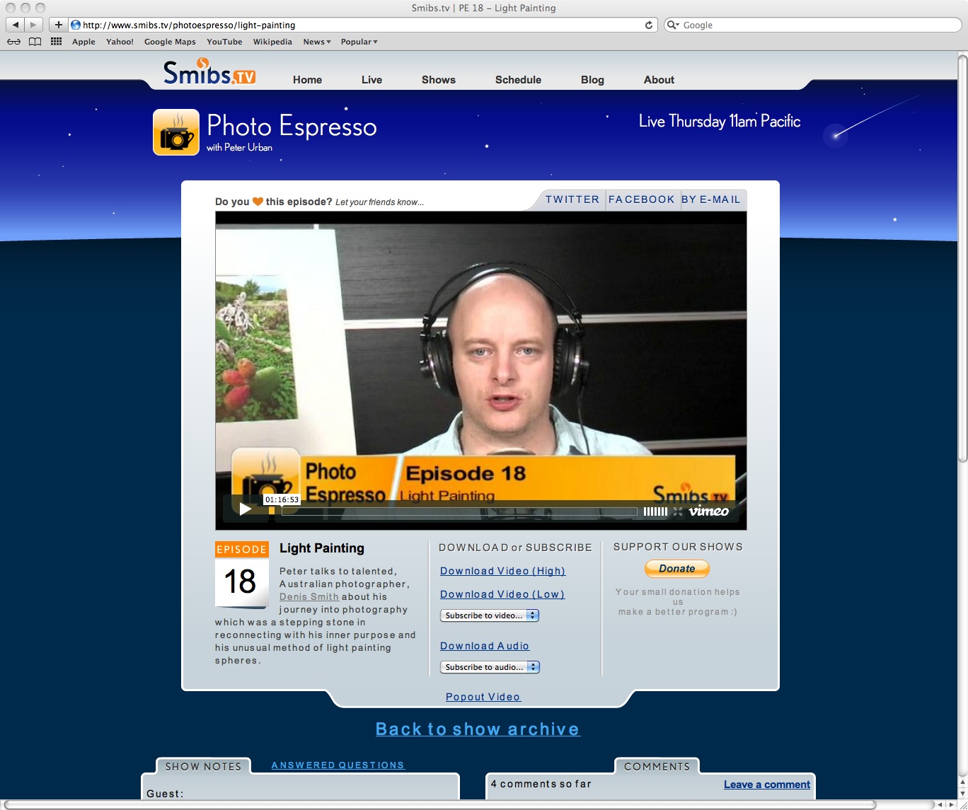
Task: Click the horizontal page scrollbar
Action: [439, 804]
